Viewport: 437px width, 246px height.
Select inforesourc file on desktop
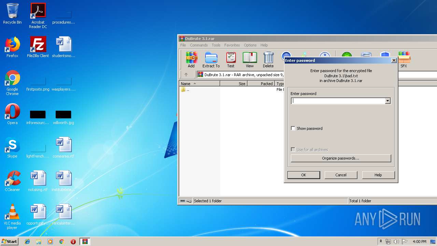(38, 117)
